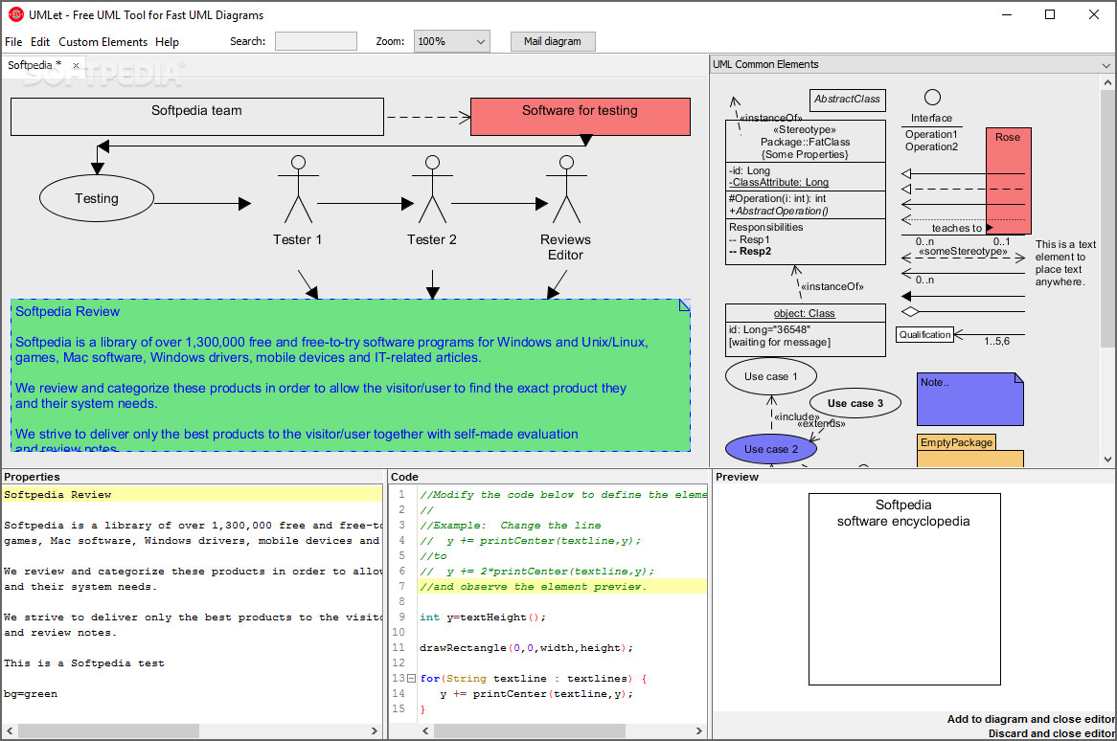The image size is (1117, 741).
Task: Click the Softpedia preview element rectangle
Action: [x=904, y=590]
